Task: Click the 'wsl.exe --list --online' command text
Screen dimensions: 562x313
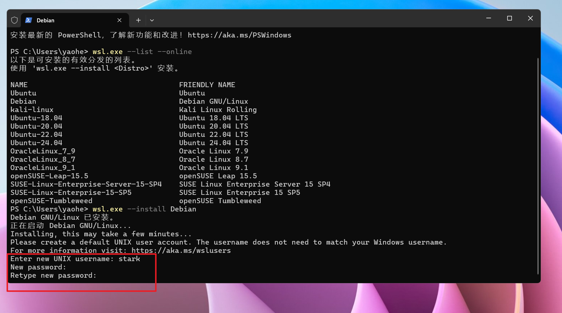Action: point(142,52)
